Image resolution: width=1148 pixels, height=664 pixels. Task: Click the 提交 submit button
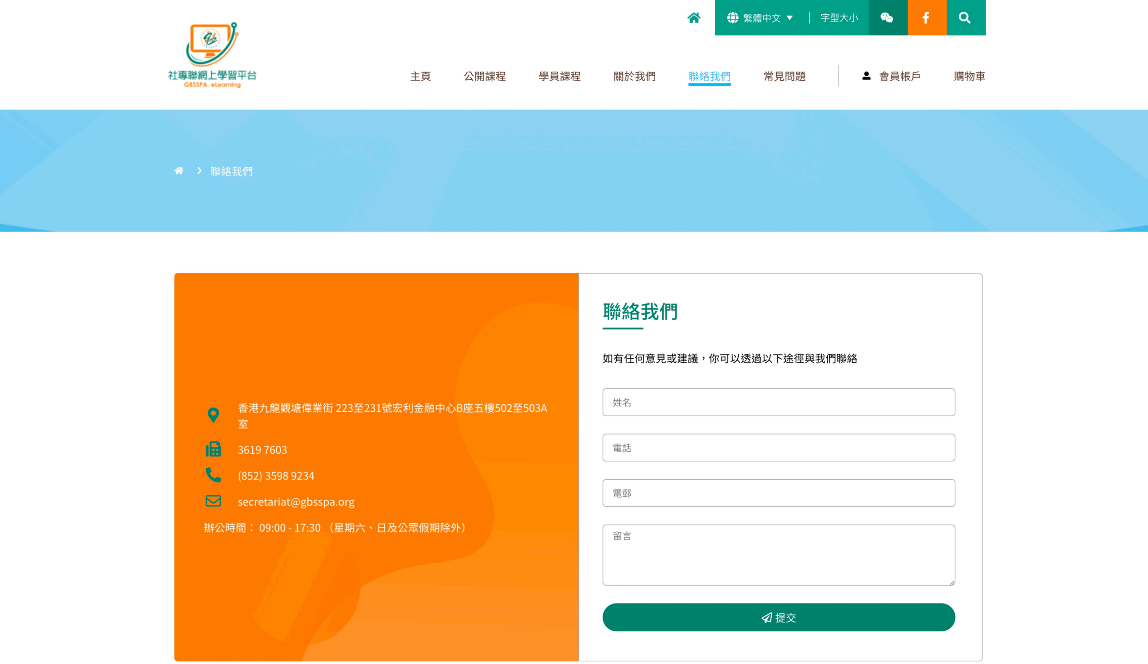point(778,617)
